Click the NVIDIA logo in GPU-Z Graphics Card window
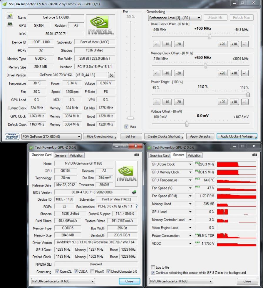Screen dimensions: 263x288 126,174
